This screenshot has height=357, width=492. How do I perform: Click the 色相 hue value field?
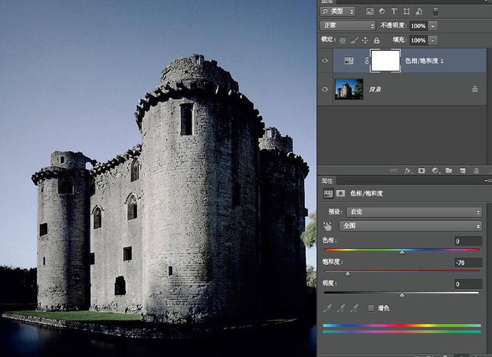click(x=467, y=241)
